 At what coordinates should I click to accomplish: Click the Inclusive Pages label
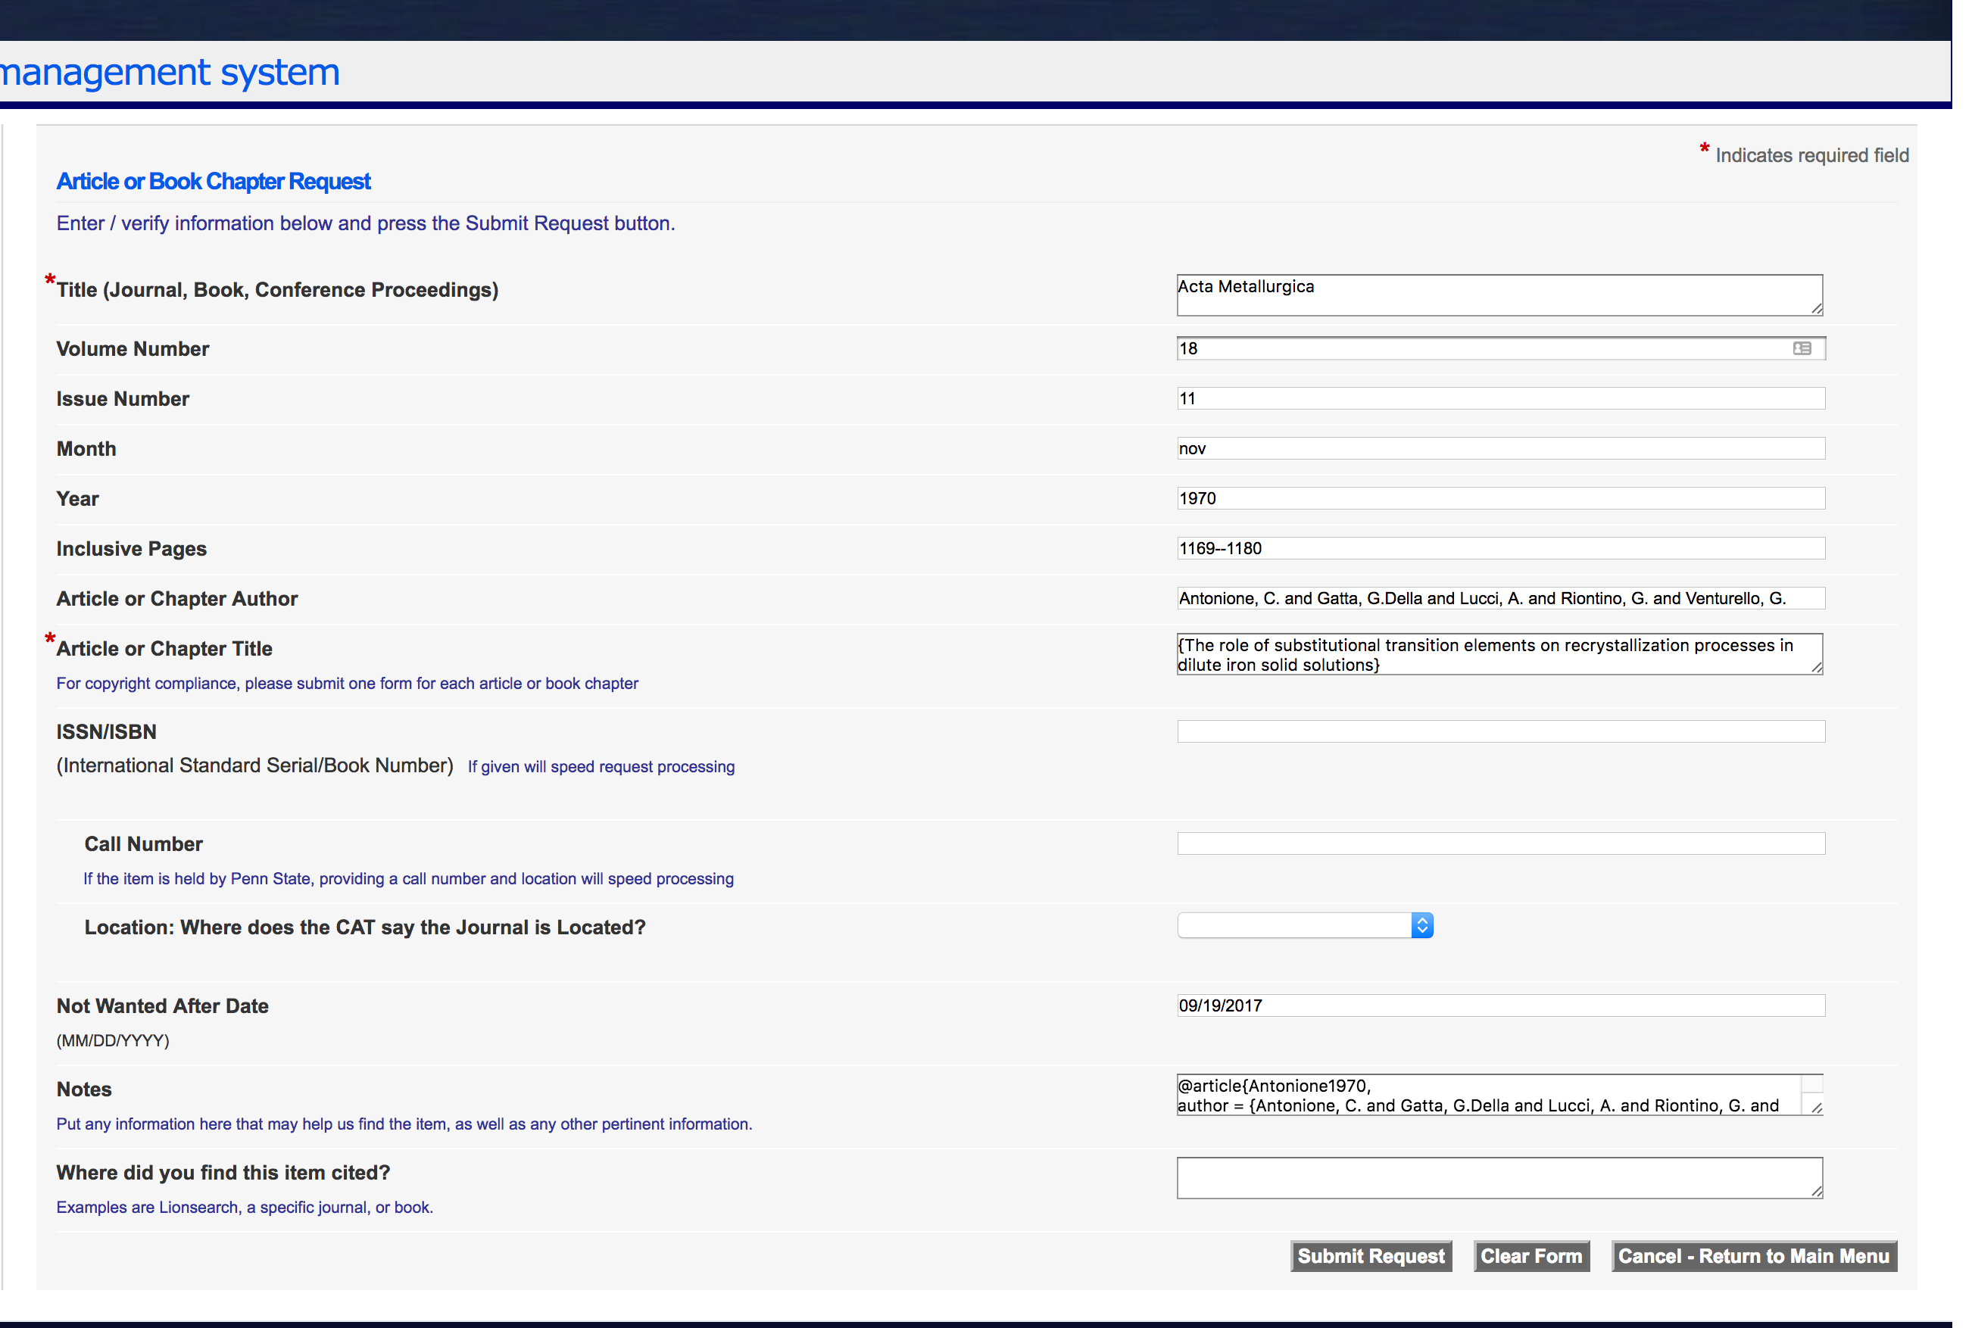coord(131,549)
